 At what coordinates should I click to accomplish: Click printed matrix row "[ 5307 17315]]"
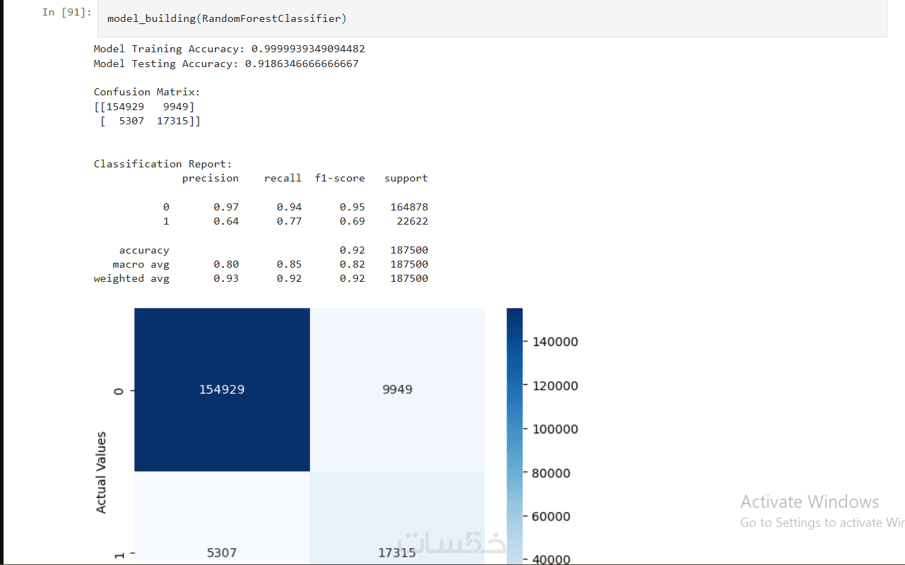click(150, 121)
